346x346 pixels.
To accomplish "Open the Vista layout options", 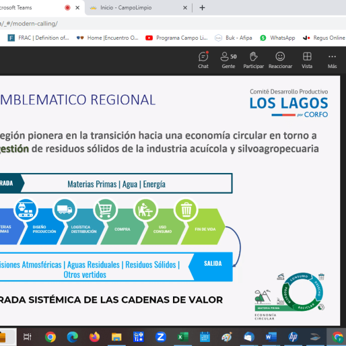I will tap(307, 60).
